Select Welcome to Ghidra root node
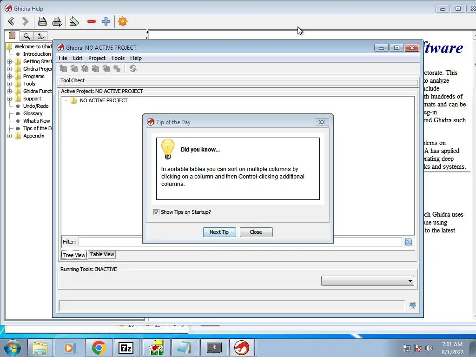 pyautogui.click(x=33, y=46)
